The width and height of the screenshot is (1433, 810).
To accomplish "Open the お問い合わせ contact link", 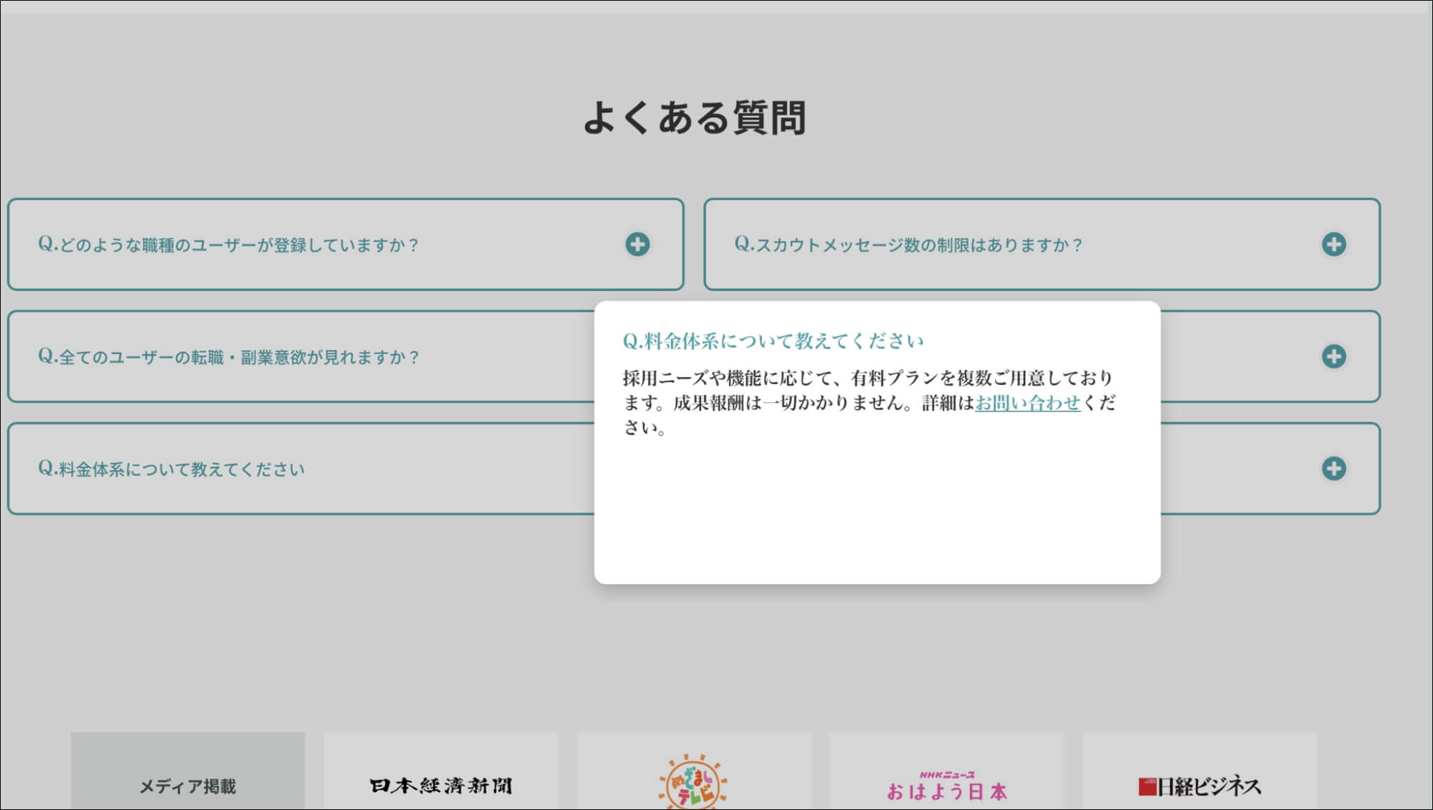I will (1027, 404).
